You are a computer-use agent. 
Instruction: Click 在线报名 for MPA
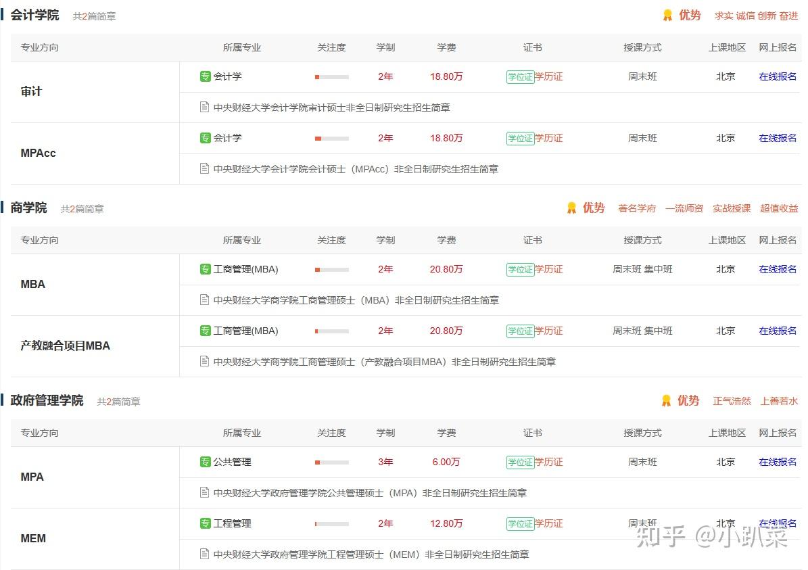778,462
